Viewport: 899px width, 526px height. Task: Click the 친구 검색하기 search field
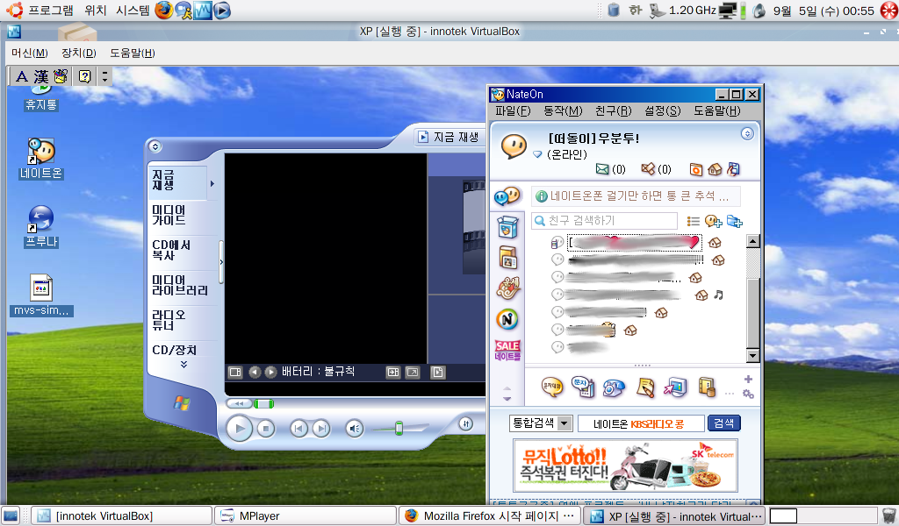605,220
